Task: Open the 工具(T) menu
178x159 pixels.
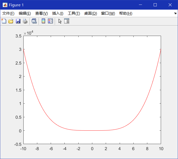Action: tap(74, 13)
